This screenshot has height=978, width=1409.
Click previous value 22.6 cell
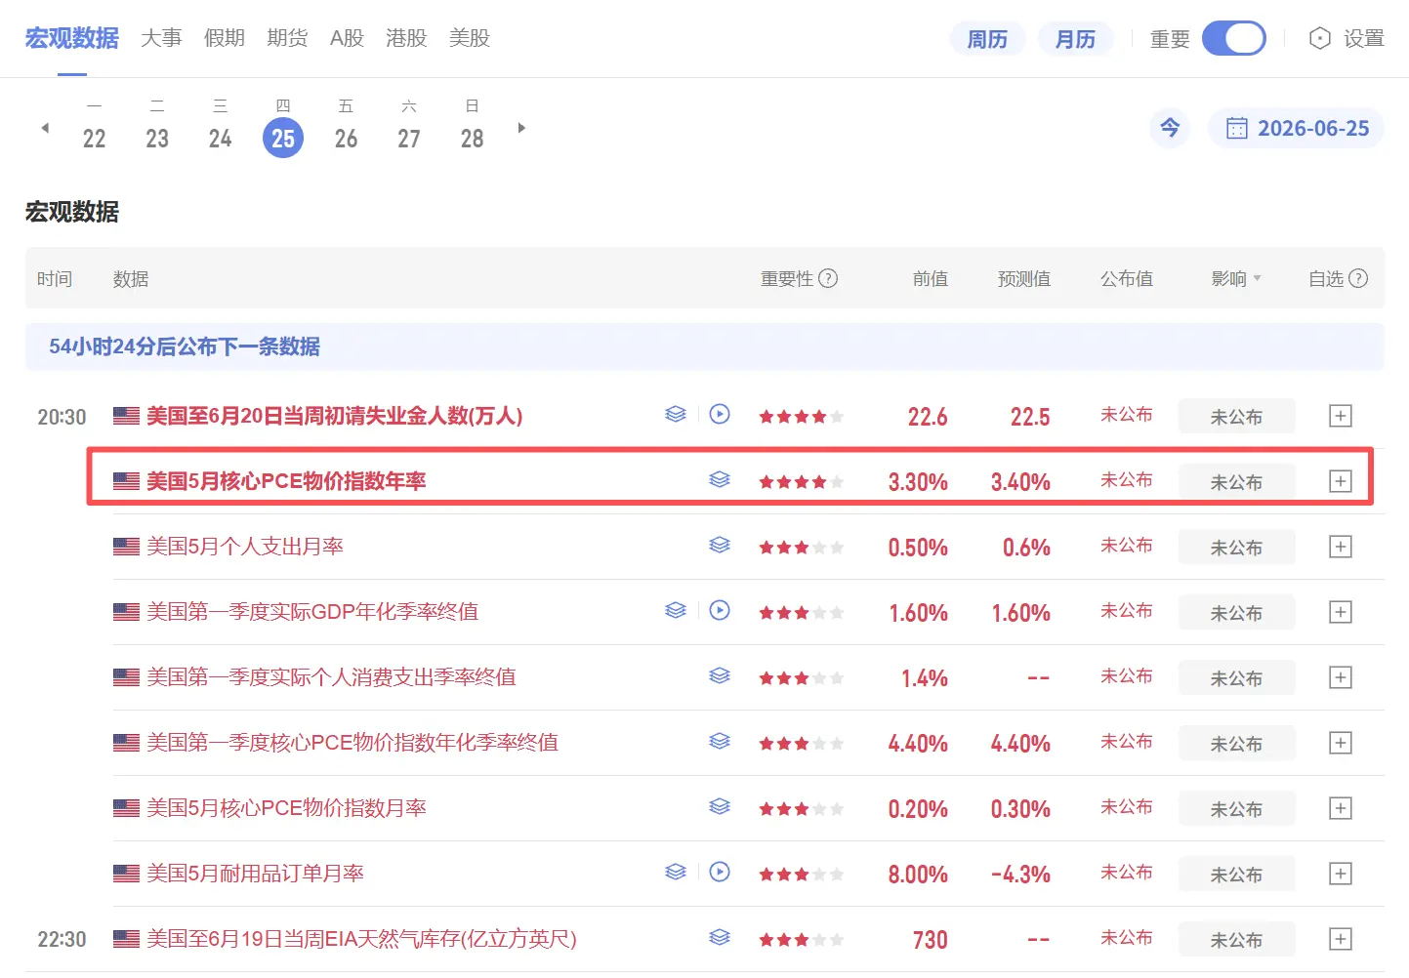pyautogui.click(x=928, y=417)
